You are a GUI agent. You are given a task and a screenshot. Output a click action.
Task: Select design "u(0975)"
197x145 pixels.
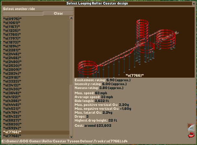(36, 19)
